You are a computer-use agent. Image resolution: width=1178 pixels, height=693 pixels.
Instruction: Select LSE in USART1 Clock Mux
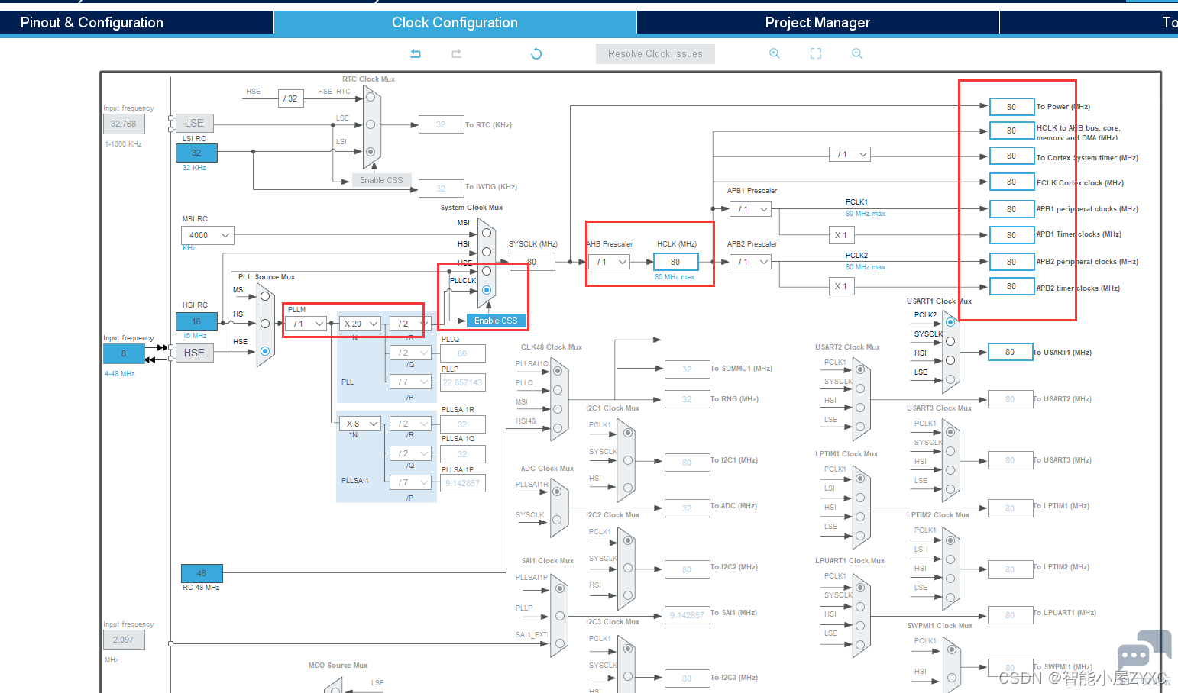tap(950, 379)
